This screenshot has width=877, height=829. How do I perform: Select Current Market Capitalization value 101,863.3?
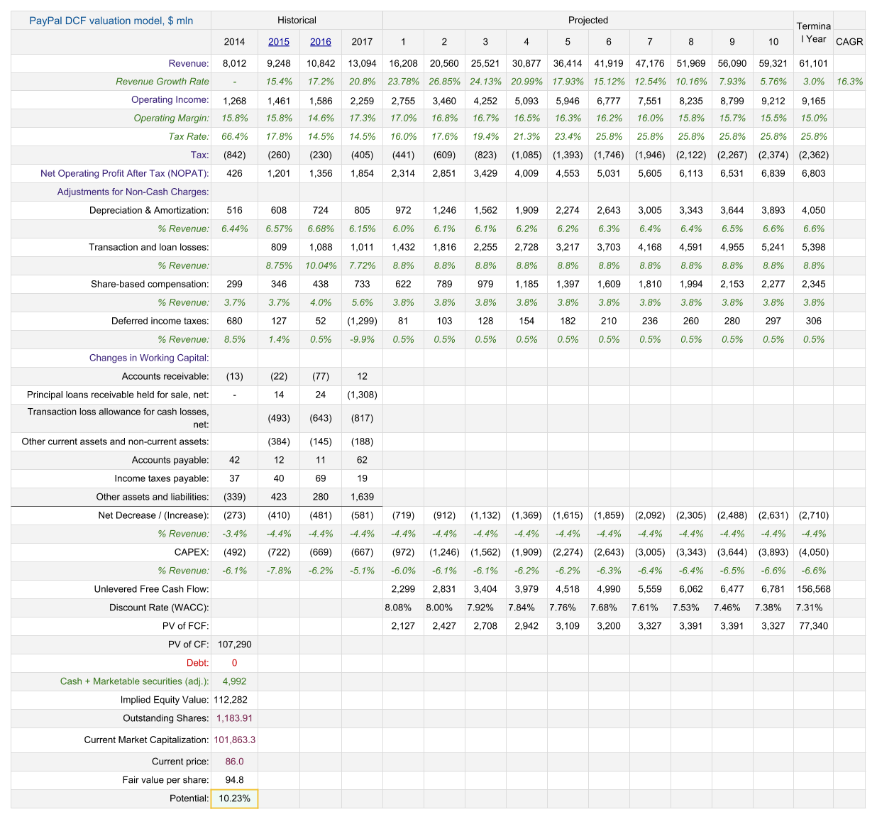point(234,740)
